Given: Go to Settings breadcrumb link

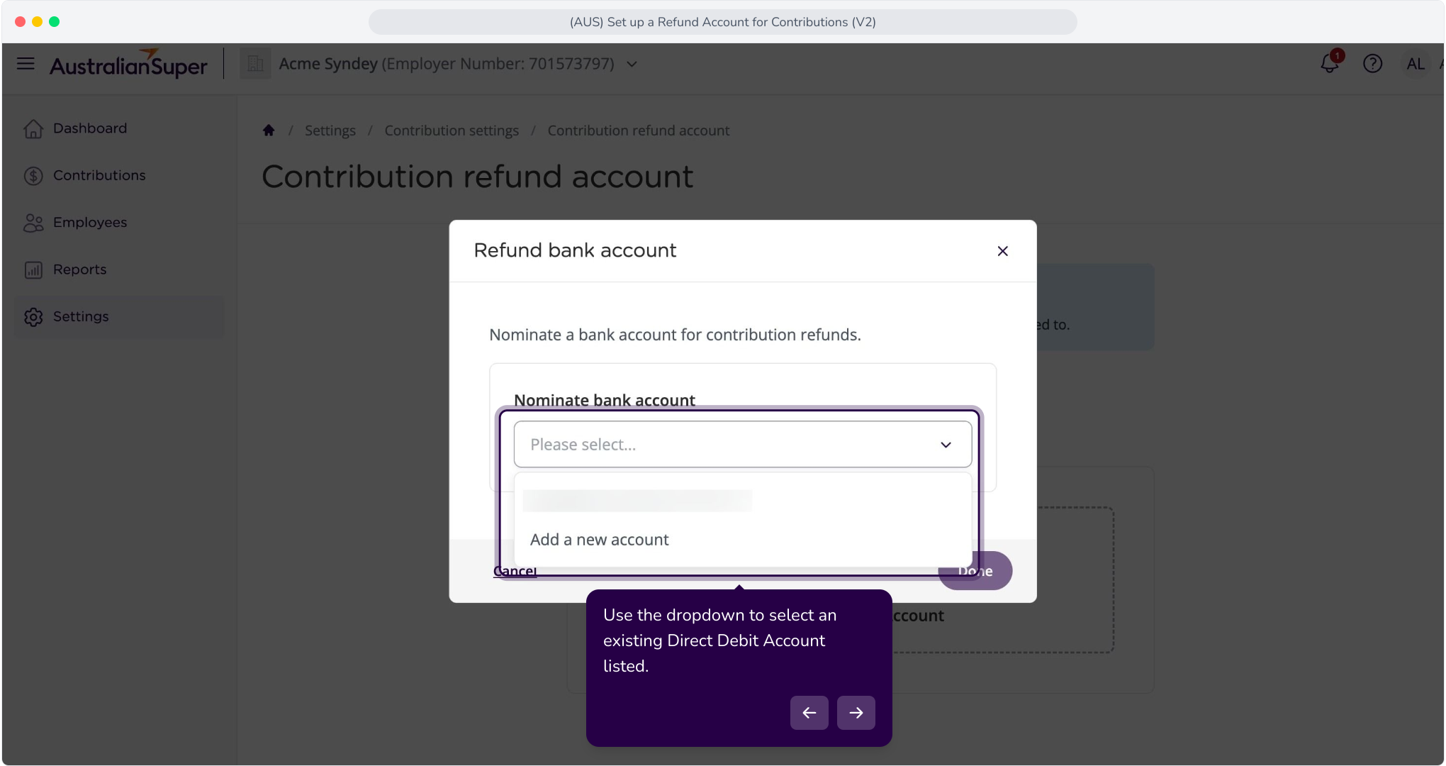Looking at the screenshot, I should coord(330,131).
